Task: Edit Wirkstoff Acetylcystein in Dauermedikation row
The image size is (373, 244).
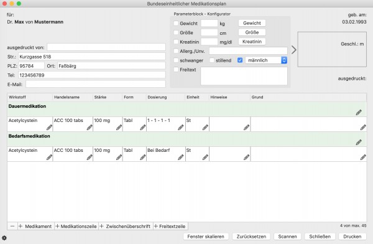Action: [49, 128]
